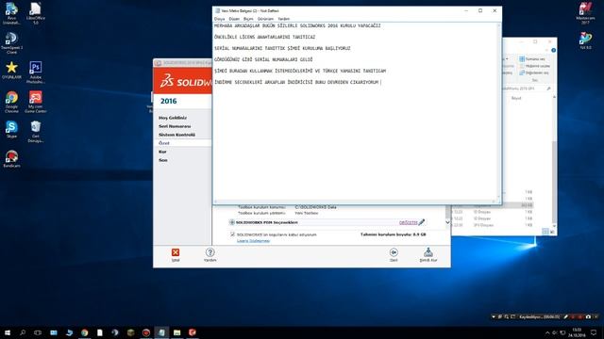Open Revo Uninstaller desktop shortcut
The image size is (604, 339).
(x=11, y=13)
